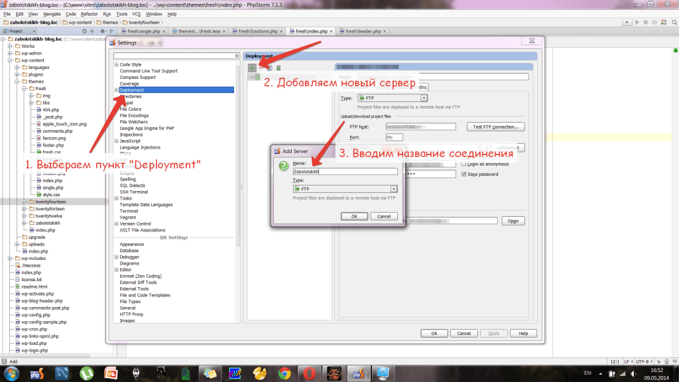Click the Settings dialog OK button
Screen dimensions: 679x382
pyautogui.click(x=434, y=334)
